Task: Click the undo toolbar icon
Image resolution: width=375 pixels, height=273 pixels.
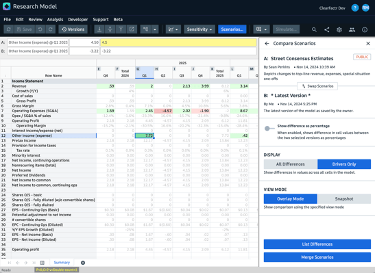Action: click(40, 29)
